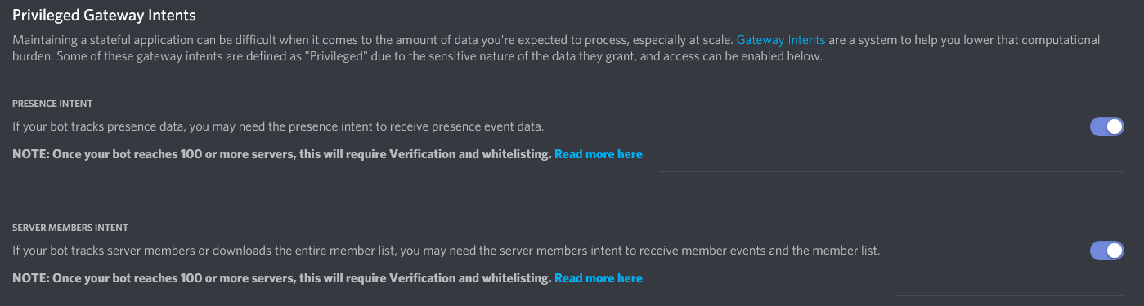Click the member list description sentence
Image resolution: width=1144 pixels, height=306 pixels.
tap(446, 251)
